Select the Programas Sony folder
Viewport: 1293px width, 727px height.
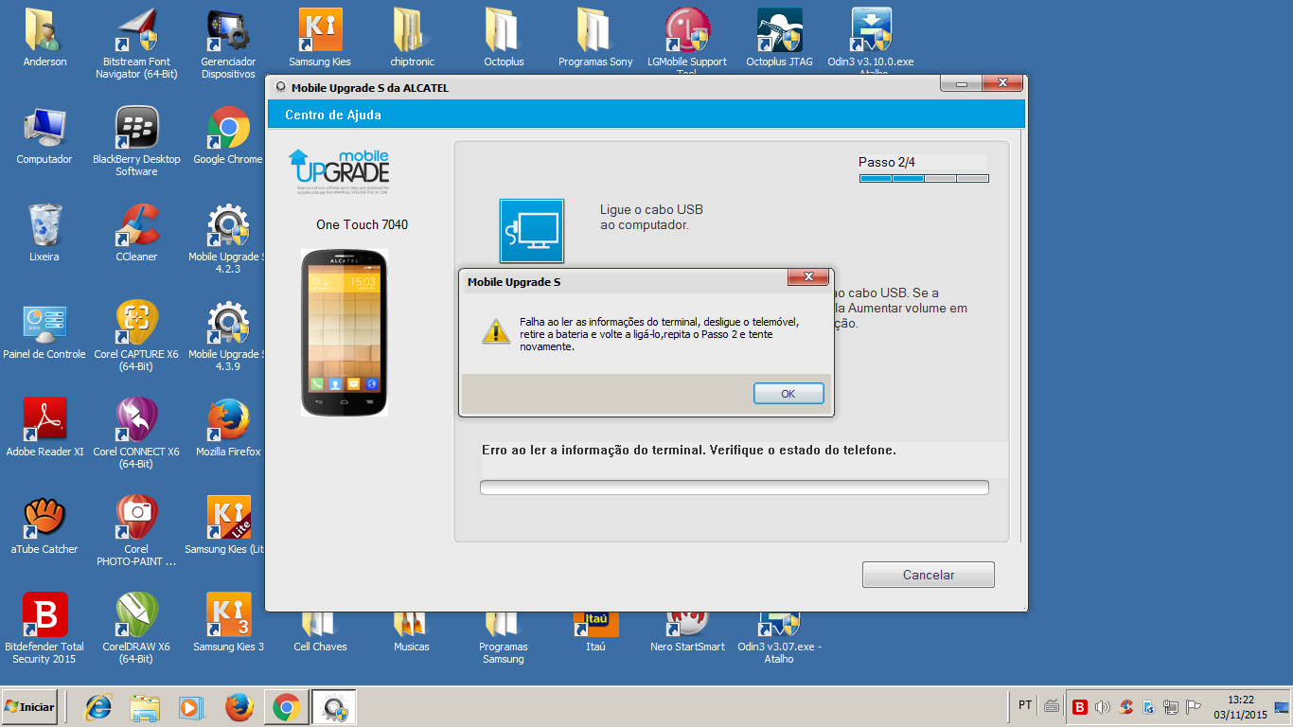[x=595, y=39]
